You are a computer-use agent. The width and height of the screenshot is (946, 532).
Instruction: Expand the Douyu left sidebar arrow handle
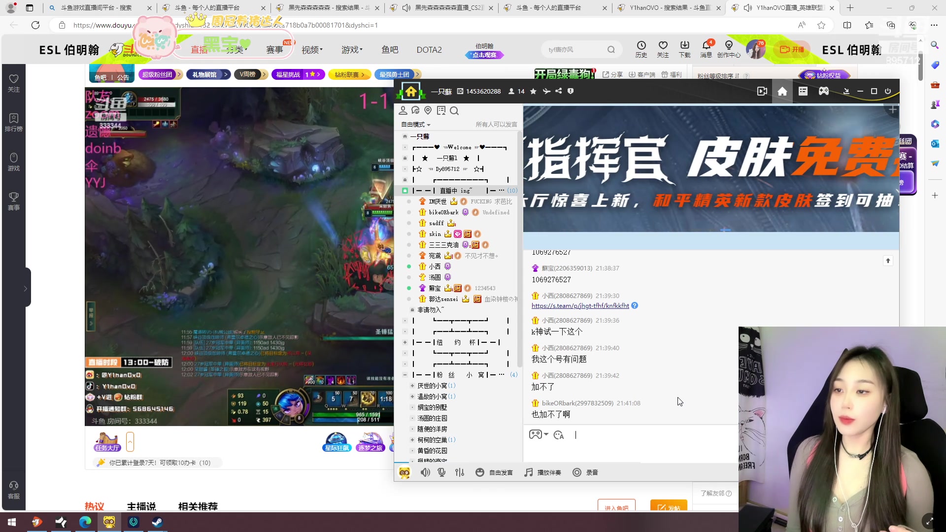coord(26,288)
